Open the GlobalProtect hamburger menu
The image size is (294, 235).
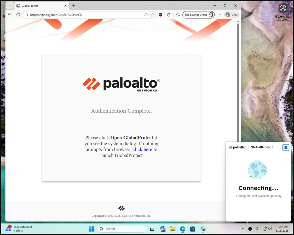coord(286,147)
